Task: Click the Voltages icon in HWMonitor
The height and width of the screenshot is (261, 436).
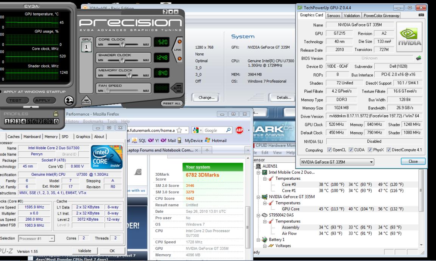Action: (271, 246)
